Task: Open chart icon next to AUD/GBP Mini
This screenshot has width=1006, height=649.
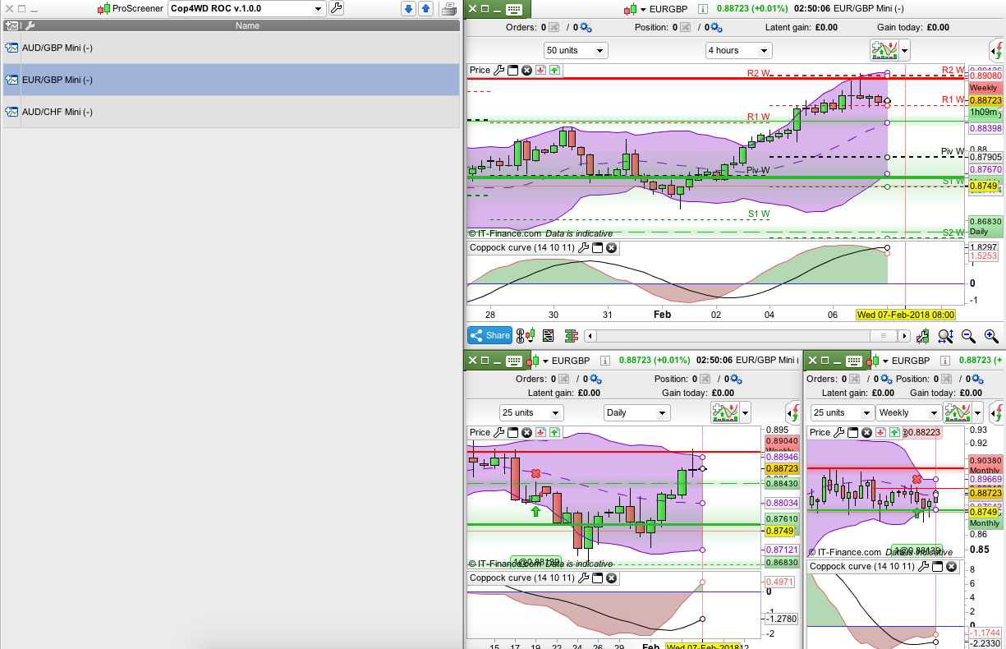Action: click(x=12, y=48)
